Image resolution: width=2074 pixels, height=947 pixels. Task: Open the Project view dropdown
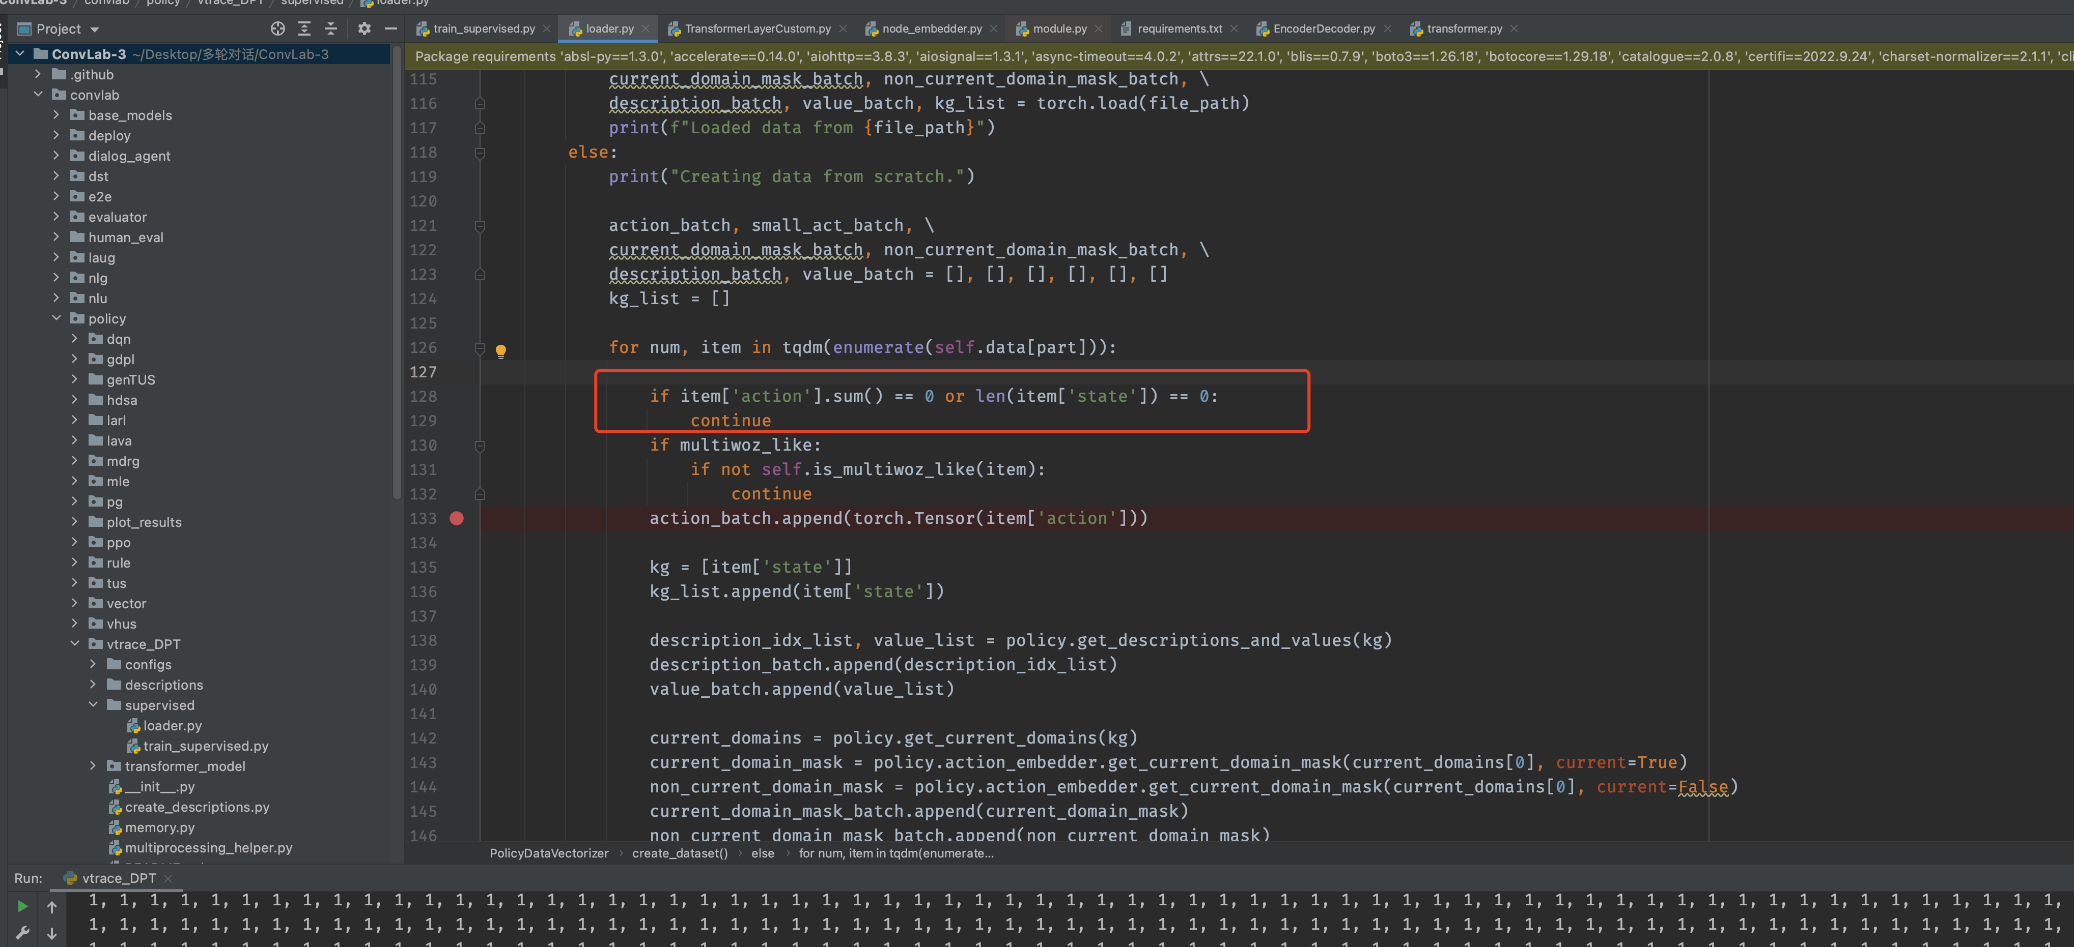[x=95, y=29]
